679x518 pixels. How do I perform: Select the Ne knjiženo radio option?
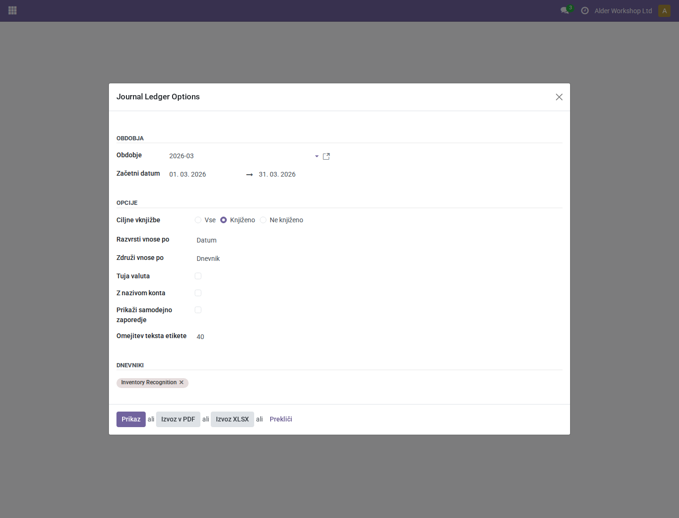(x=263, y=220)
